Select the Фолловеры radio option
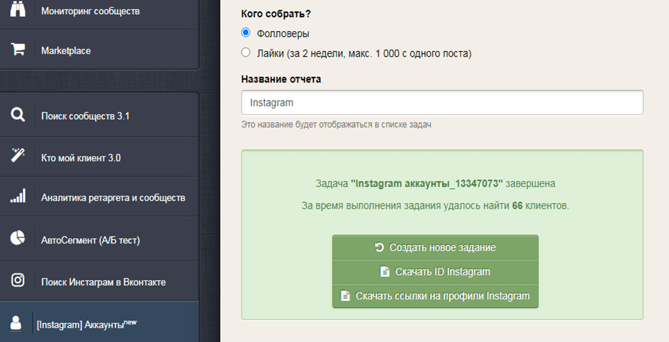Viewport: 669px width, 342px height. coord(246,33)
